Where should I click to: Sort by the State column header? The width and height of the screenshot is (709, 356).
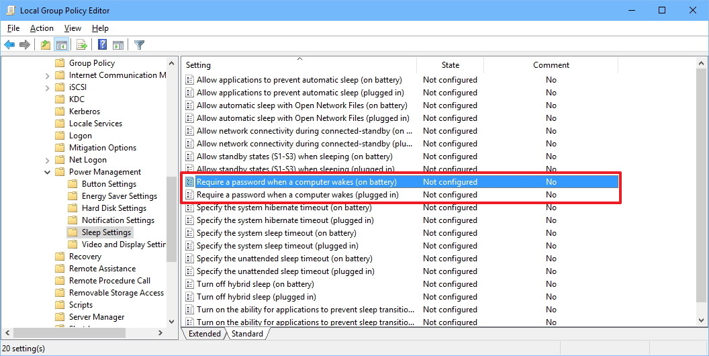450,65
